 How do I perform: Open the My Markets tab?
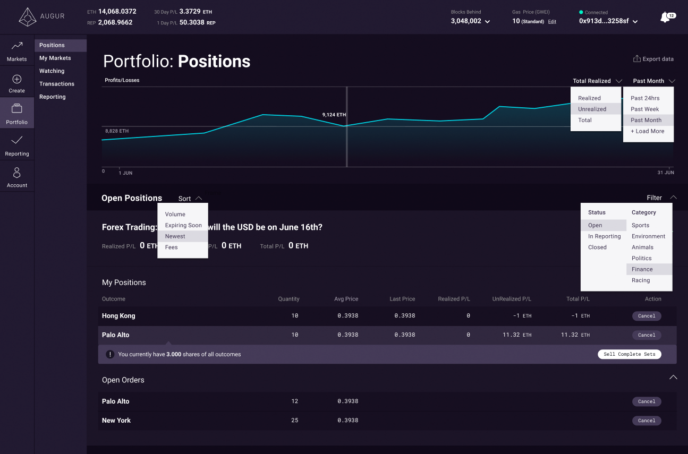coord(55,58)
